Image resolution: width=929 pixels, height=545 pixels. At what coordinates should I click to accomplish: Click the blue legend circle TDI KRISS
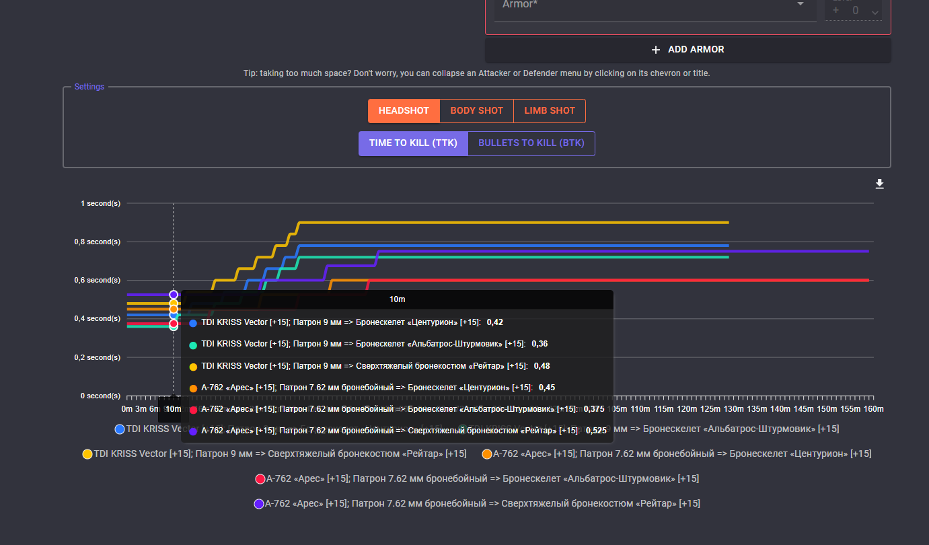click(x=120, y=429)
